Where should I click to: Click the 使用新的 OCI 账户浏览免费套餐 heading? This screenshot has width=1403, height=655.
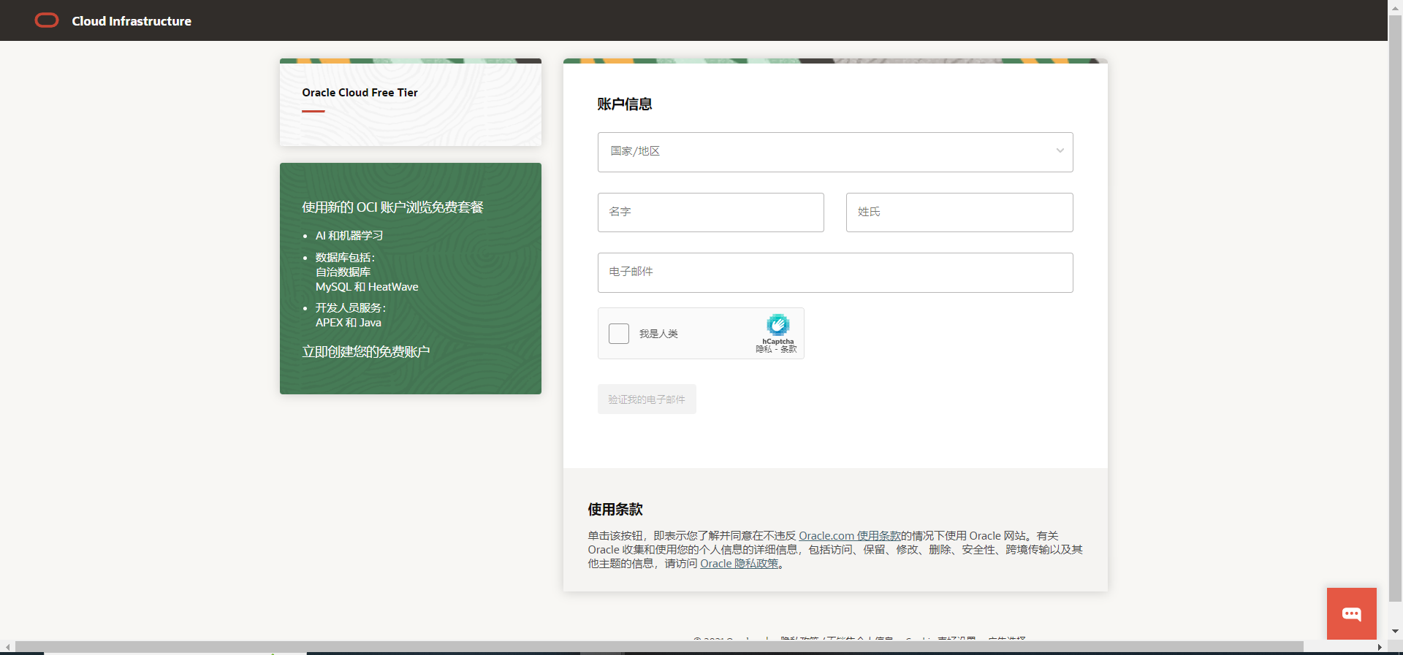pos(393,207)
